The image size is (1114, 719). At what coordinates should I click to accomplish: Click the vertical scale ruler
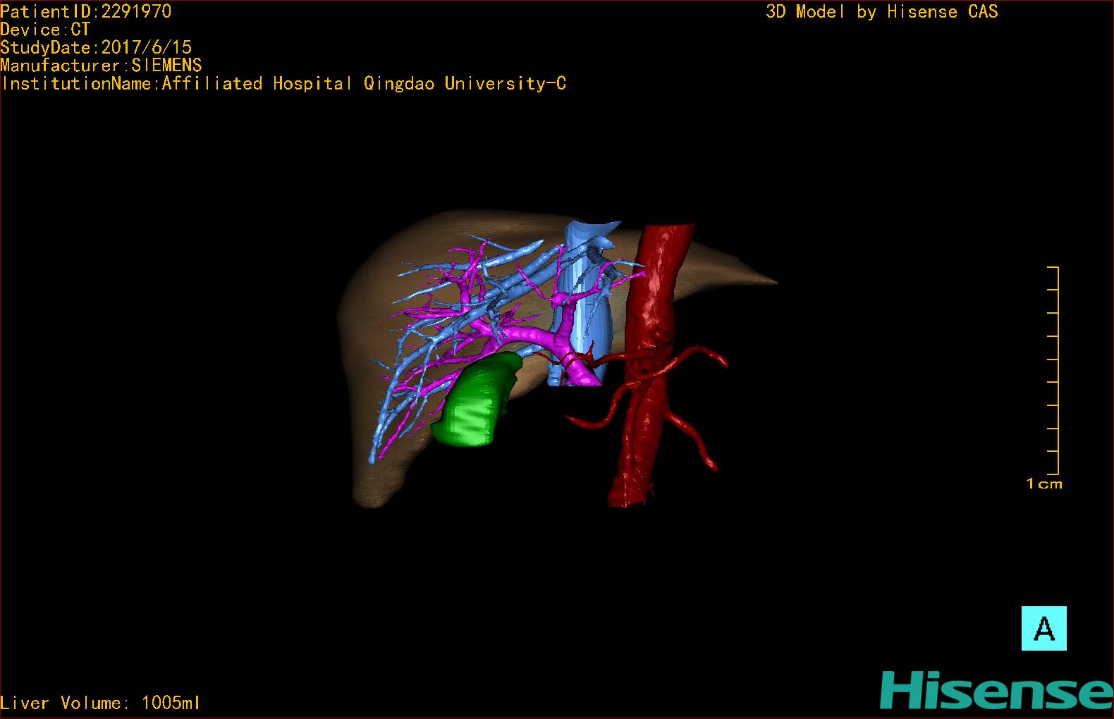(1055, 370)
